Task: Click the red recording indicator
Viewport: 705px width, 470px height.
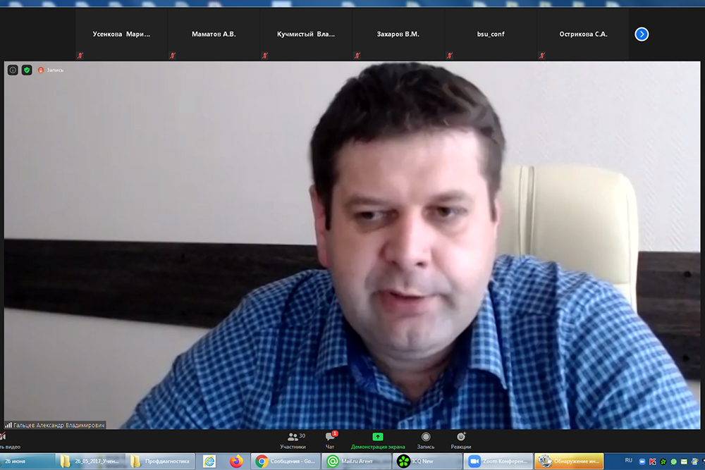Action: 41,70
